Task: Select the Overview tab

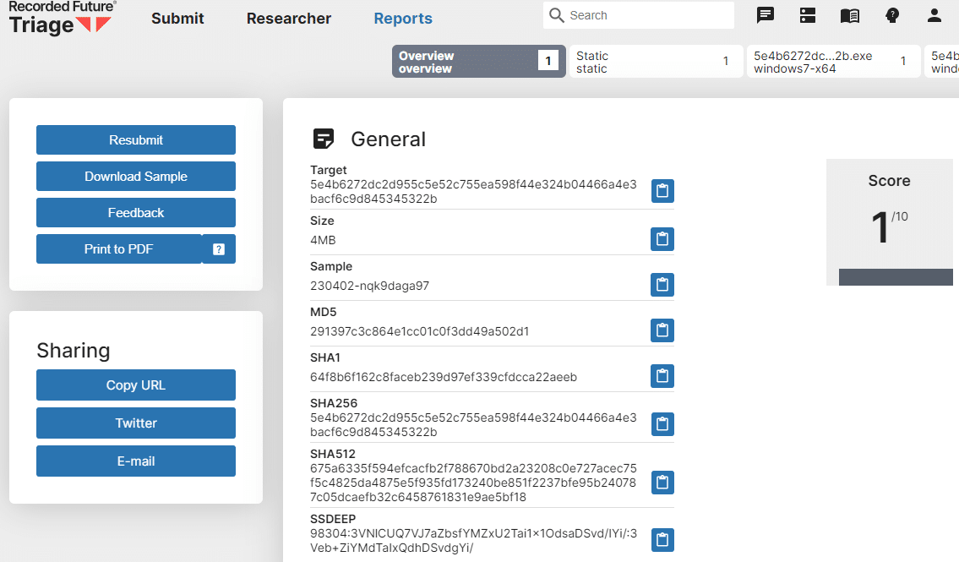Action: [479, 61]
